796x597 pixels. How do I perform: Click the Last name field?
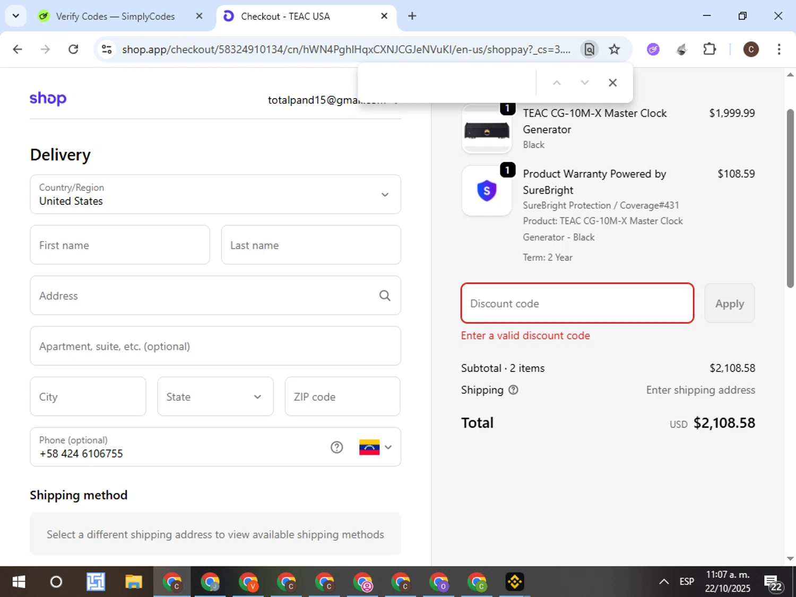coord(311,245)
